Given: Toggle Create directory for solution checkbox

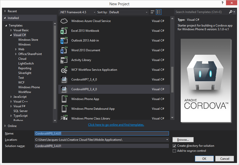Looking at the screenshot, I should click(174, 146).
